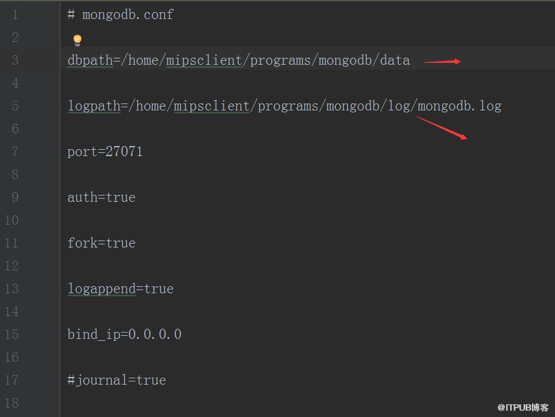Viewport: 555px width, 417px height.
Task: Click line number 15 in the gutter
Action: click(11, 334)
